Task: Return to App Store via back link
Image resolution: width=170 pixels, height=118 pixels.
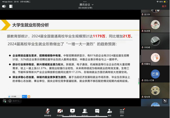Action: point(7,2)
